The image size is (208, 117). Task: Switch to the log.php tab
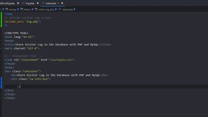[x=30, y=3]
